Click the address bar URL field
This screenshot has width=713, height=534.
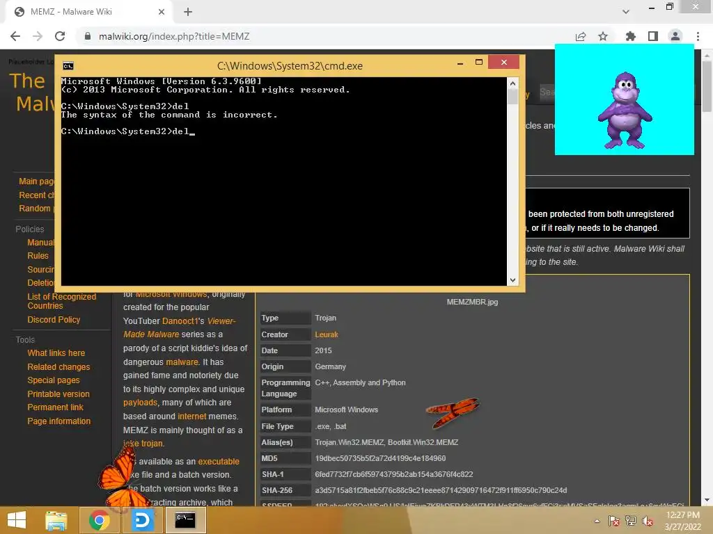[323, 36]
